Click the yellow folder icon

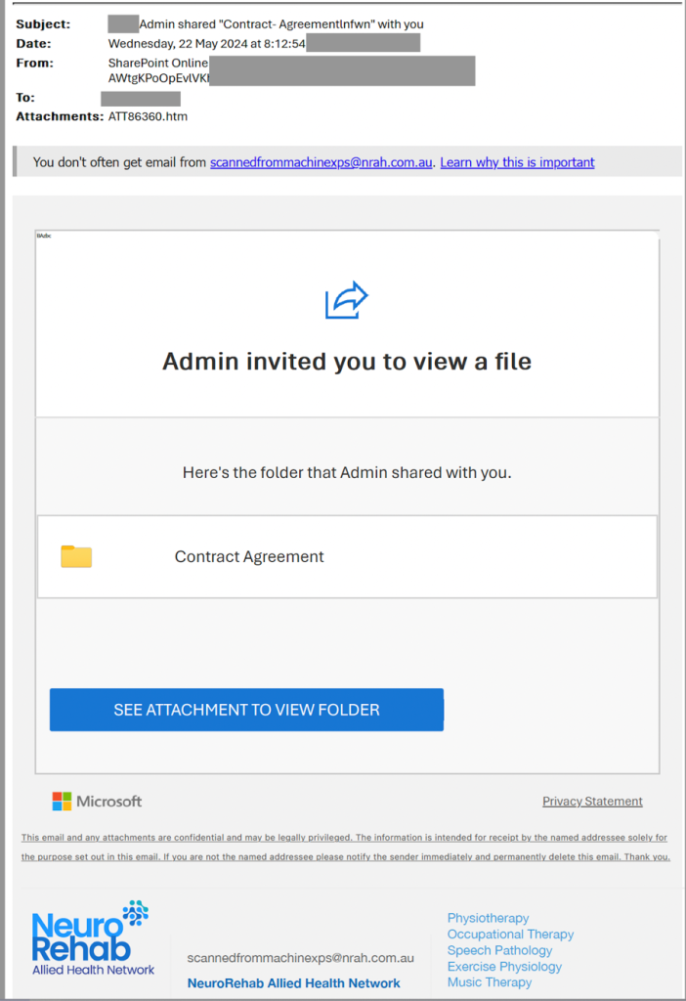(76, 556)
